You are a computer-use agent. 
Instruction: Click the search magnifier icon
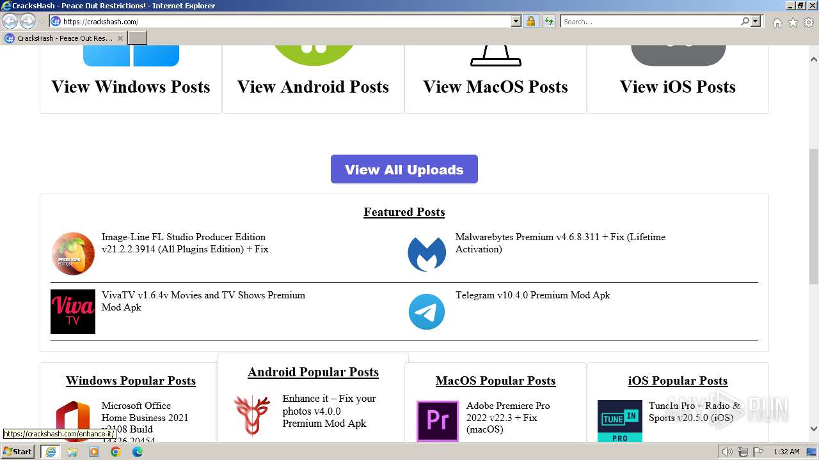tap(745, 21)
